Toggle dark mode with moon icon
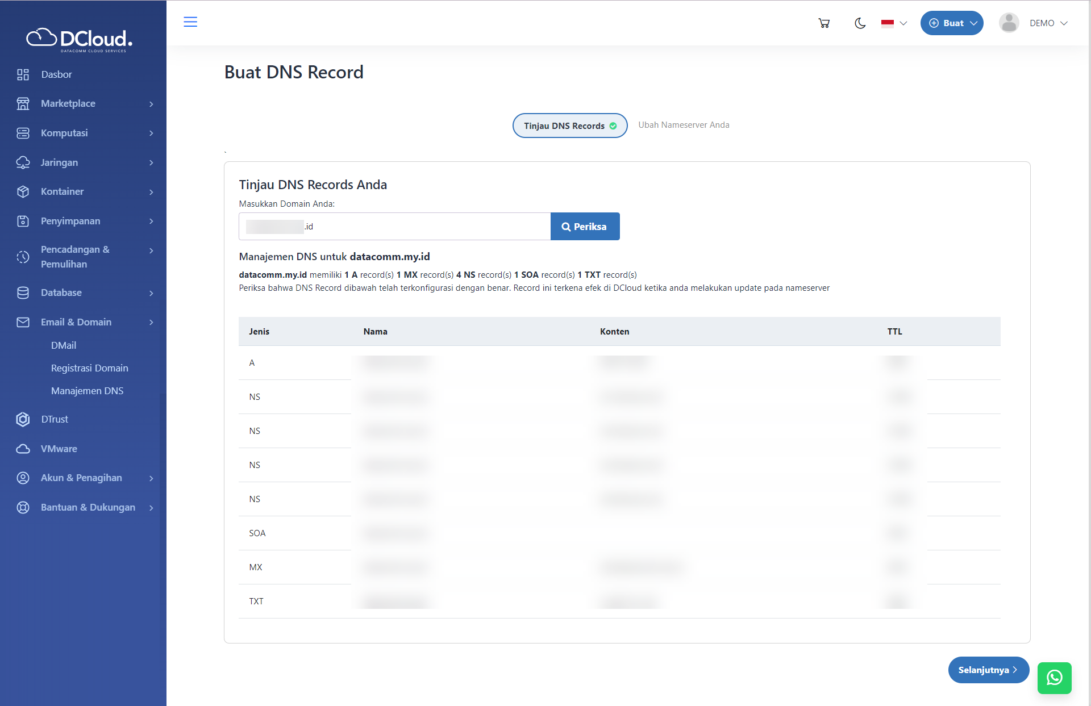This screenshot has height=706, width=1091. (860, 23)
